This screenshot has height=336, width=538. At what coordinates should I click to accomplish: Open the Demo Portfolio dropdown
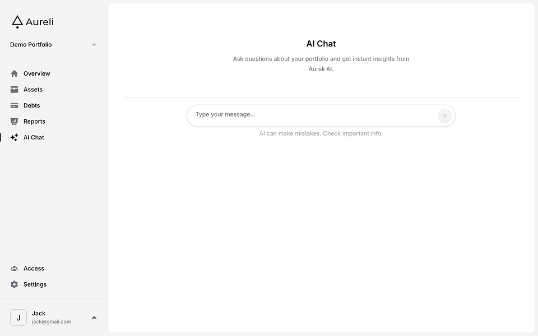click(x=53, y=45)
